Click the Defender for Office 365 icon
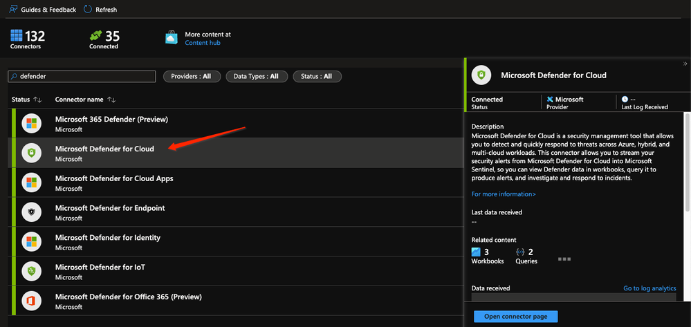Viewport: 691px width, 327px height. [x=31, y=300]
